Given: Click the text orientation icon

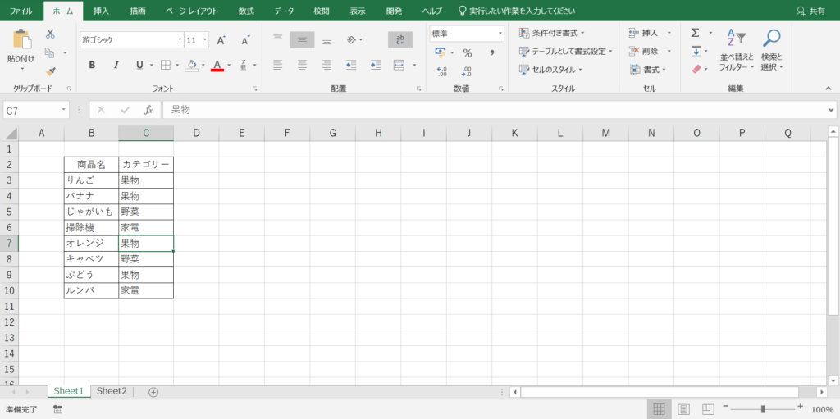Looking at the screenshot, I should point(352,39).
